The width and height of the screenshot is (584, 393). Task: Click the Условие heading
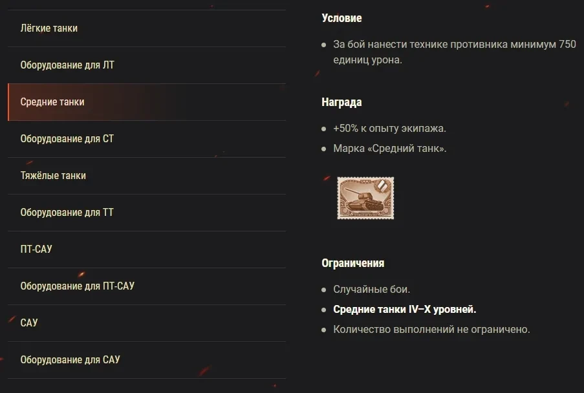[x=341, y=18]
